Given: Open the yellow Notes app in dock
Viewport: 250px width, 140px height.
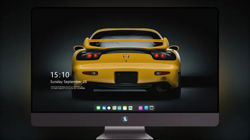Looking at the screenshot, I should 125,108.
